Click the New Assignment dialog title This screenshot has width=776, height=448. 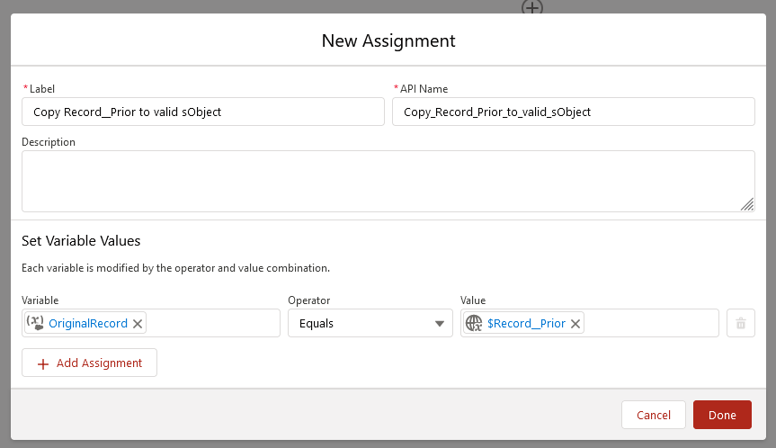(388, 40)
